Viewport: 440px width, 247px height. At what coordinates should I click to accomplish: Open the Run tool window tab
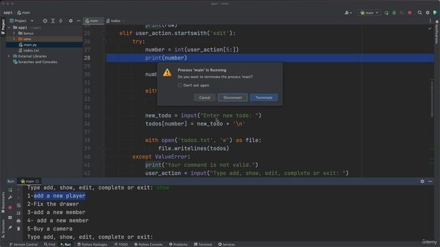click(x=66, y=244)
